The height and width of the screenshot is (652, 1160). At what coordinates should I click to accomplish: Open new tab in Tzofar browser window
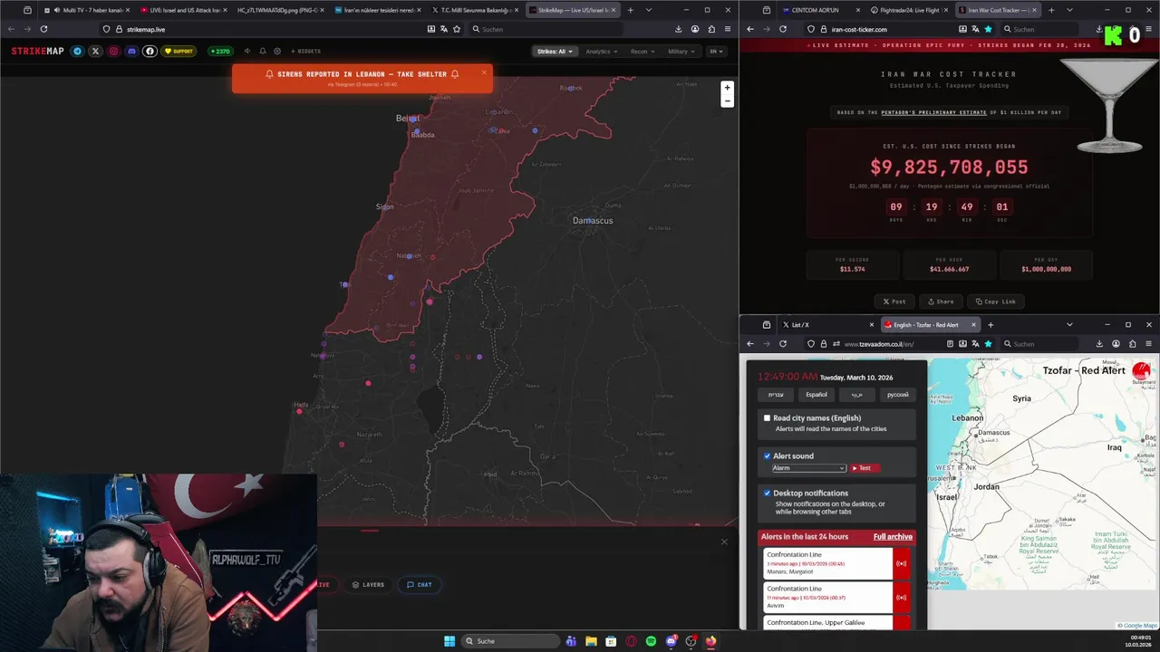tap(991, 324)
